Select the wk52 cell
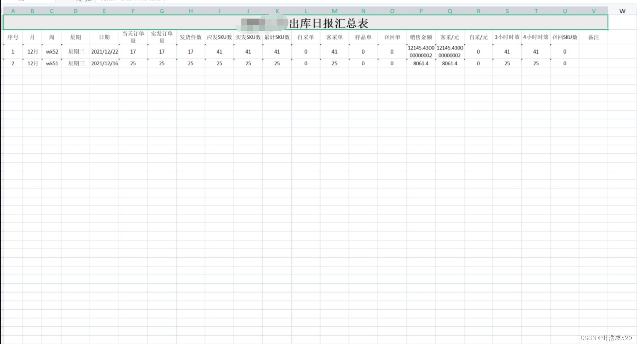 click(51, 51)
